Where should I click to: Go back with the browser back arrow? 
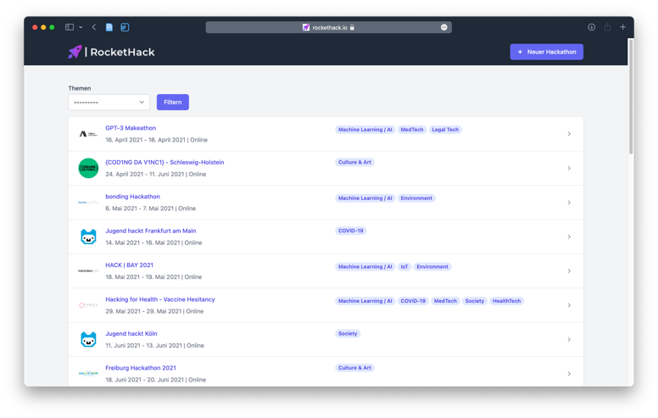coord(94,27)
